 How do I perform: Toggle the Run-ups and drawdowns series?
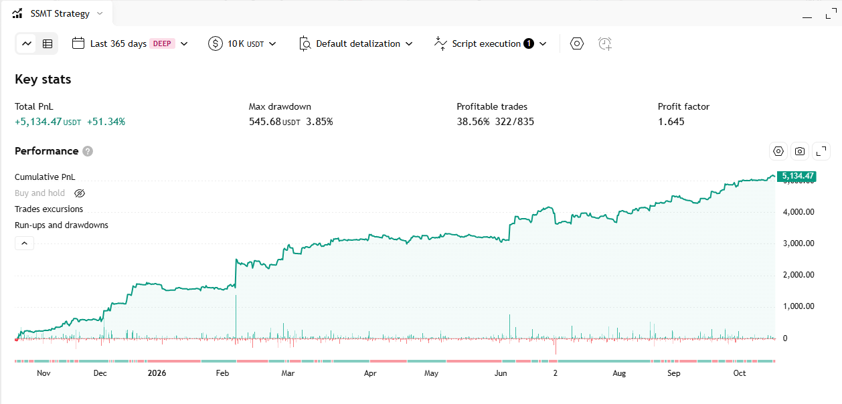coord(62,225)
